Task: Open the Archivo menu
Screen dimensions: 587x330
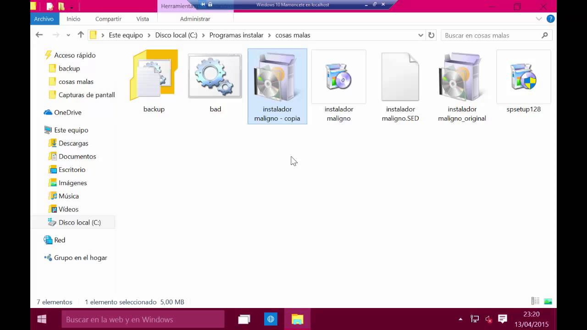Action: point(44,19)
